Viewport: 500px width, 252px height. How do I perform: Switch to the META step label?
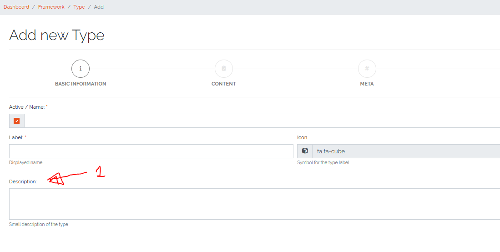click(367, 84)
